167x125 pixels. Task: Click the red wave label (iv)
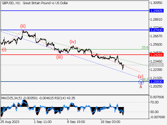click(x=73, y=42)
